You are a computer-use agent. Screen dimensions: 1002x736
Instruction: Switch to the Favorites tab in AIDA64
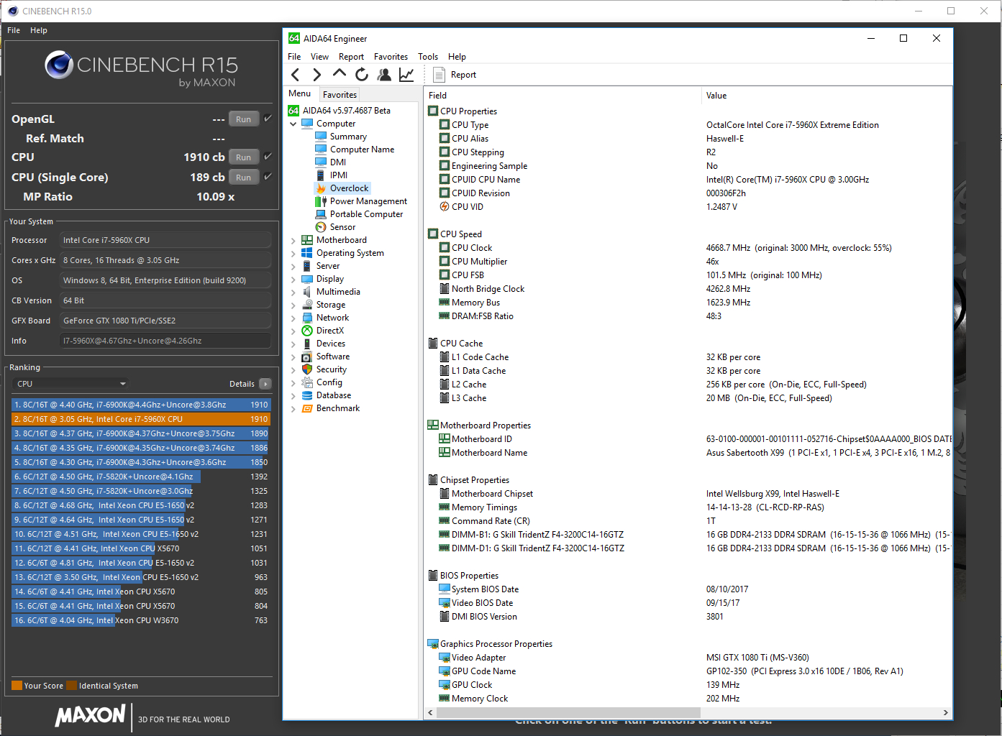340,95
